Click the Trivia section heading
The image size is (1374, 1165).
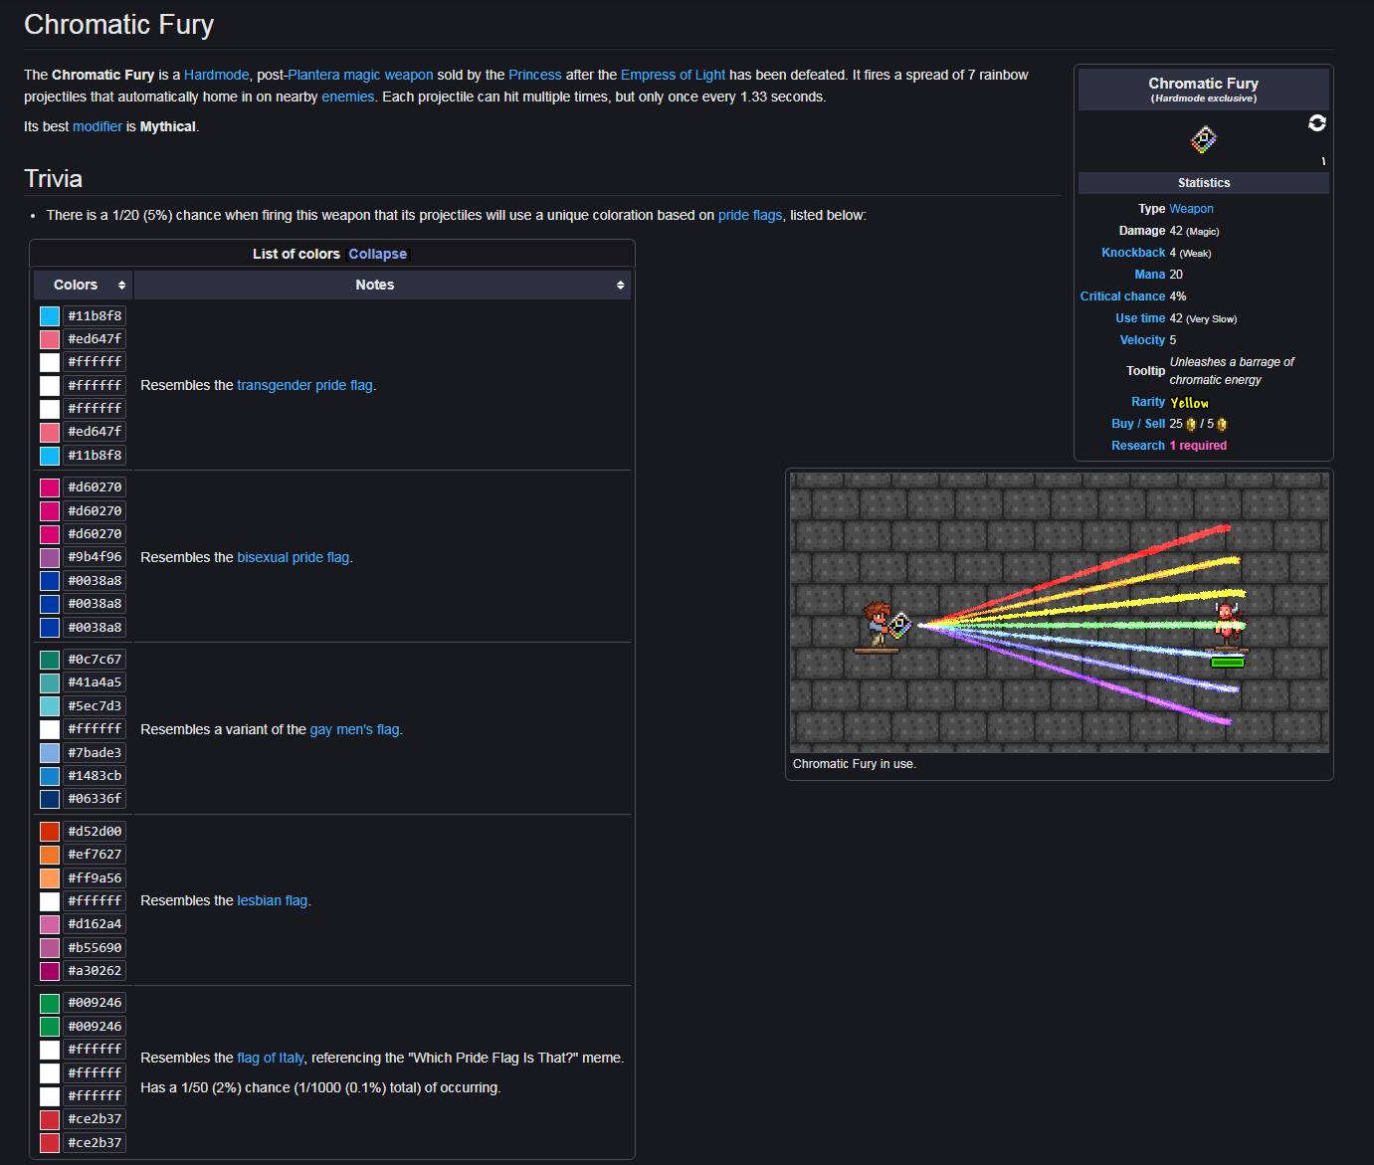[54, 179]
